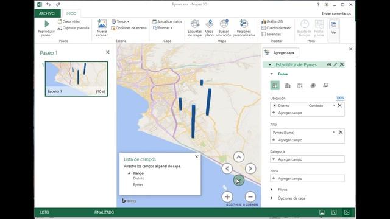
Task: Click Actualizar datos
Action: (x=167, y=22)
